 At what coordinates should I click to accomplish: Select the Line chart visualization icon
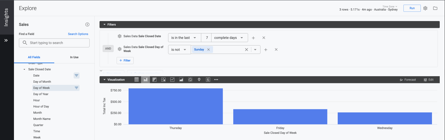click(172, 80)
